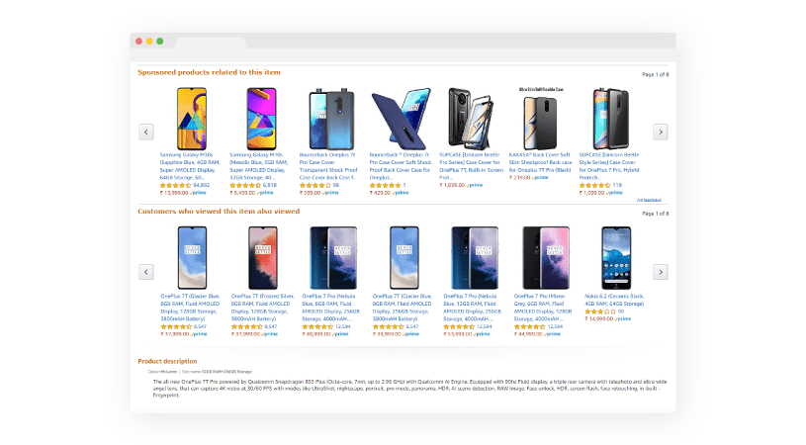
Task: Open Nokia 6.2 product title link
Action: tap(614, 300)
